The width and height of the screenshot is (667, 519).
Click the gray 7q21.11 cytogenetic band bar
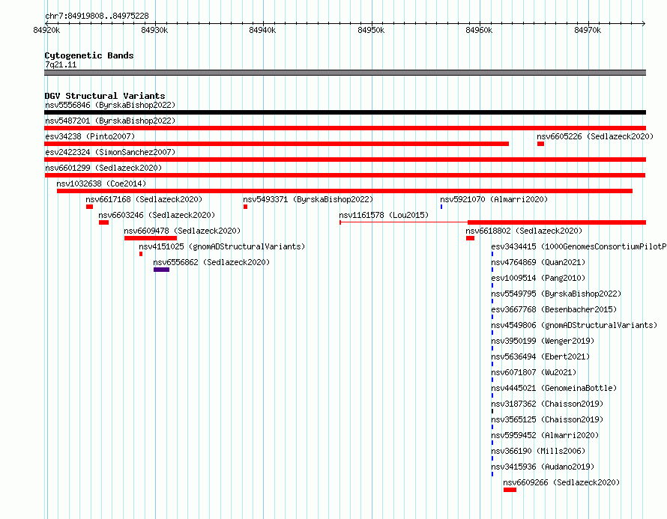(345, 73)
